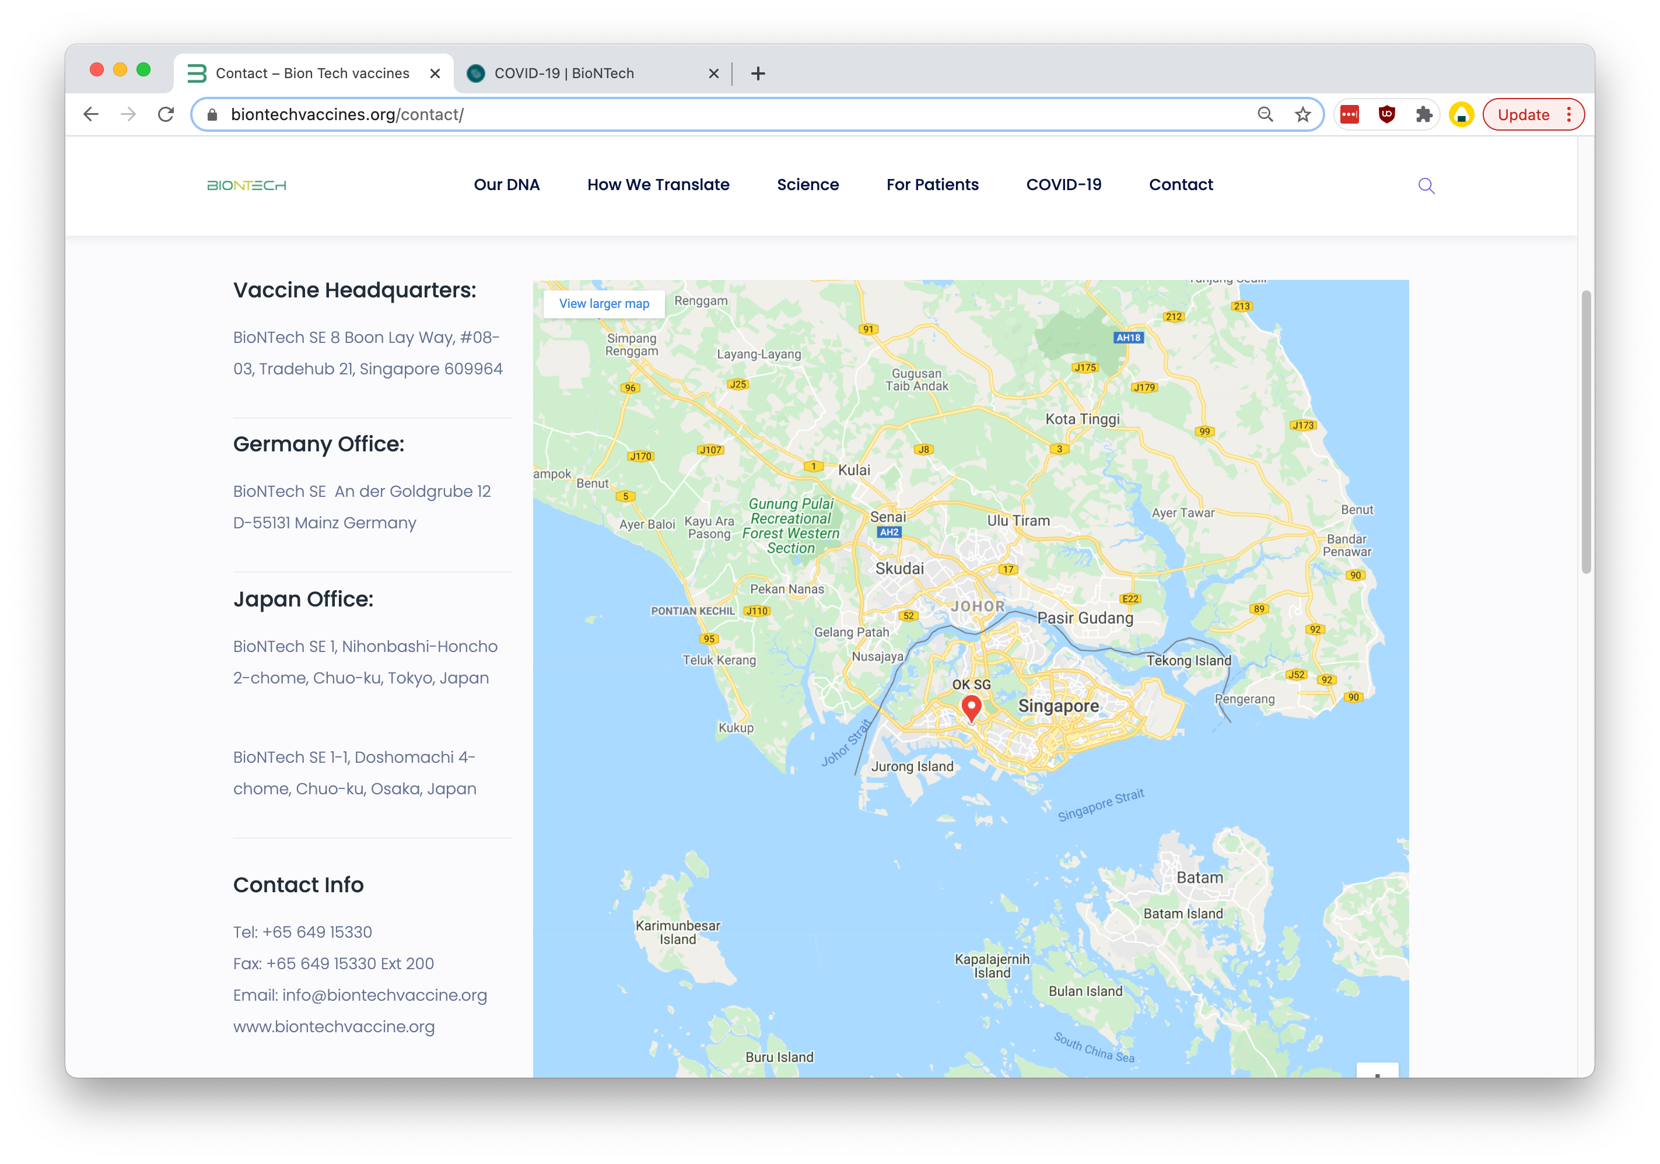Open the Our DNA menu item

(x=507, y=185)
